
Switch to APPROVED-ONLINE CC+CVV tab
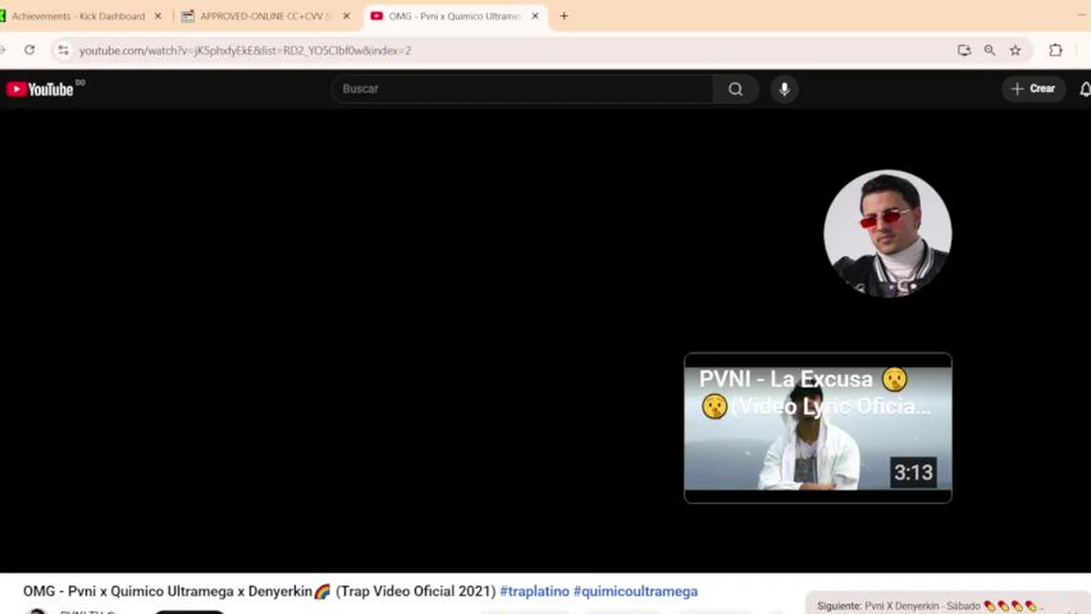pyautogui.click(x=265, y=16)
